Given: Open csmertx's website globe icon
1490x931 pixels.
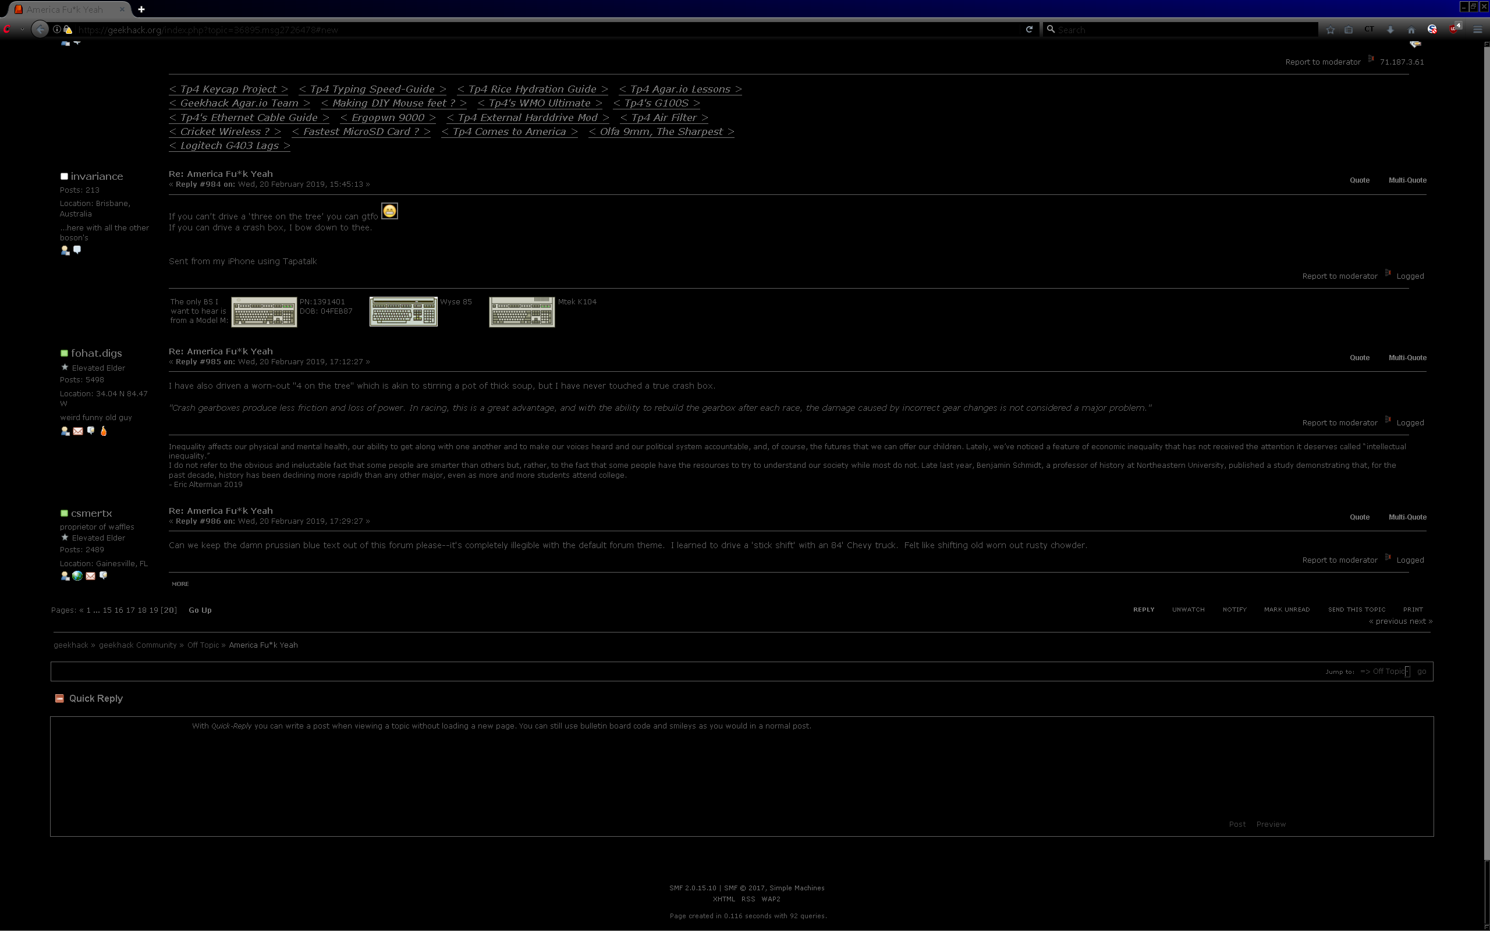Looking at the screenshot, I should 77,575.
